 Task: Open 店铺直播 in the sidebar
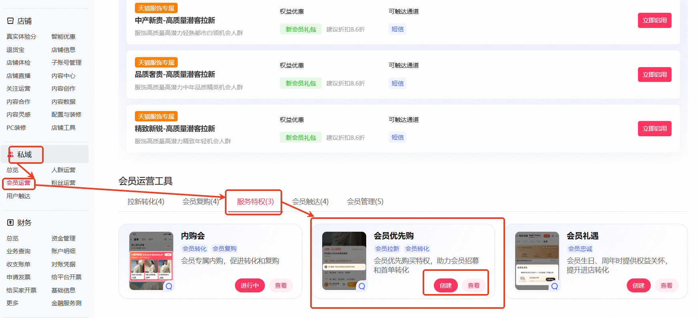18,76
